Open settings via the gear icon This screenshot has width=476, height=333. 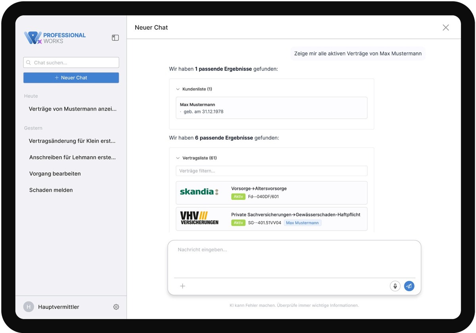tap(116, 307)
